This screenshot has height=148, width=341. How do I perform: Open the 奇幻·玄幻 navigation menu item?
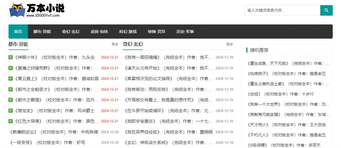[x=71, y=32]
